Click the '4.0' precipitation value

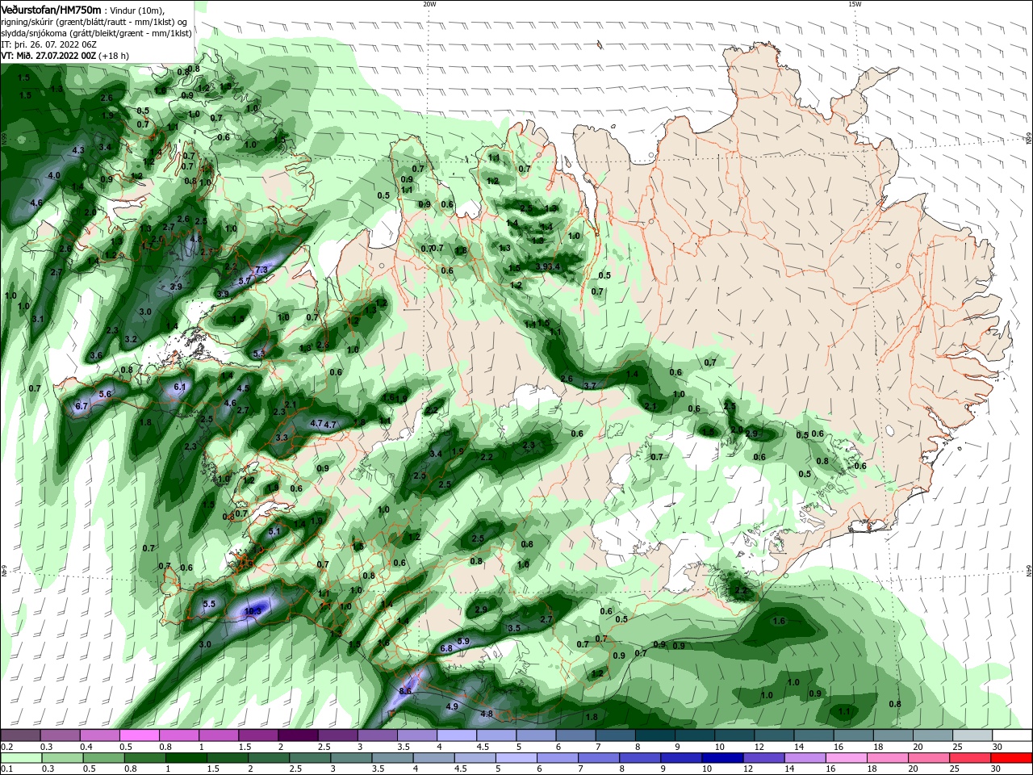(54, 175)
